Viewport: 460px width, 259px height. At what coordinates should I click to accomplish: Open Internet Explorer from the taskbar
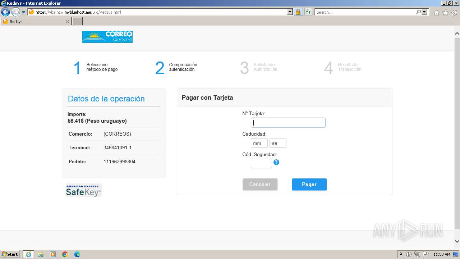pos(28,254)
